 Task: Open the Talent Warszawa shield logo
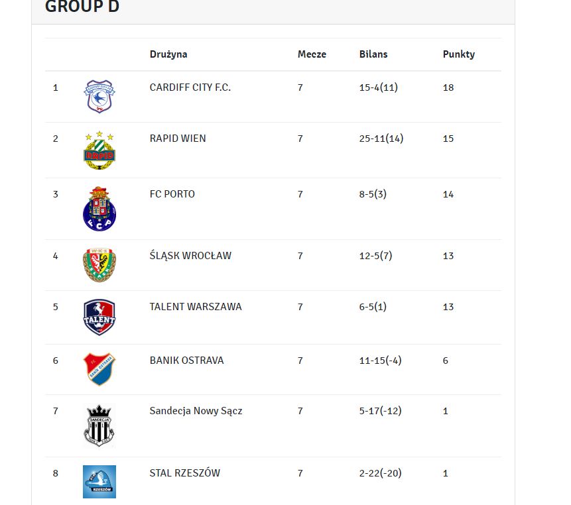pos(99,317)
